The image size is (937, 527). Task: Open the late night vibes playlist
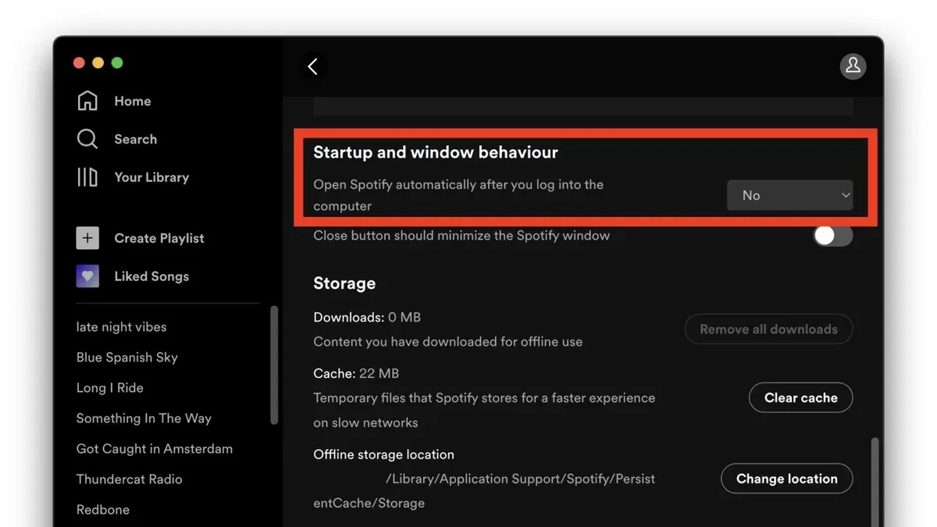click(121, 326)
